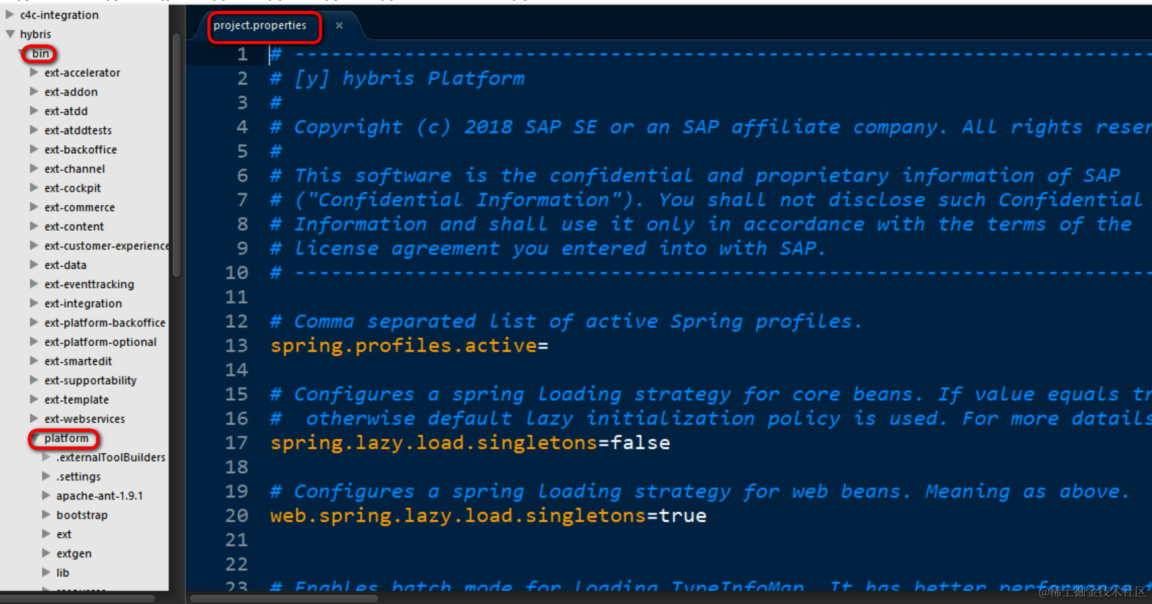
Task: Select the hybris root folder
Action: pyautogui.click(x=35, y=34)
